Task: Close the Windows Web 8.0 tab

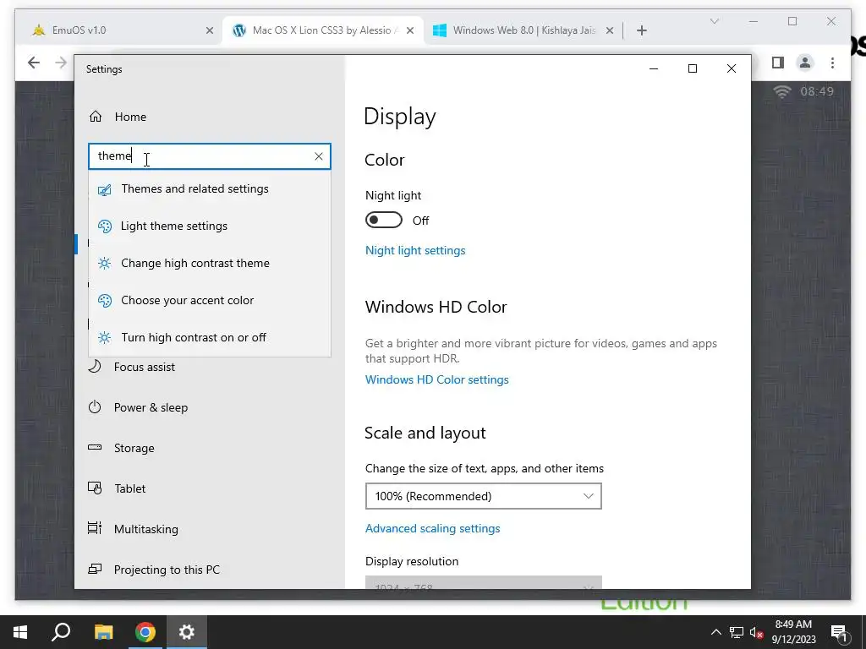Action: [x=609, y=31]
